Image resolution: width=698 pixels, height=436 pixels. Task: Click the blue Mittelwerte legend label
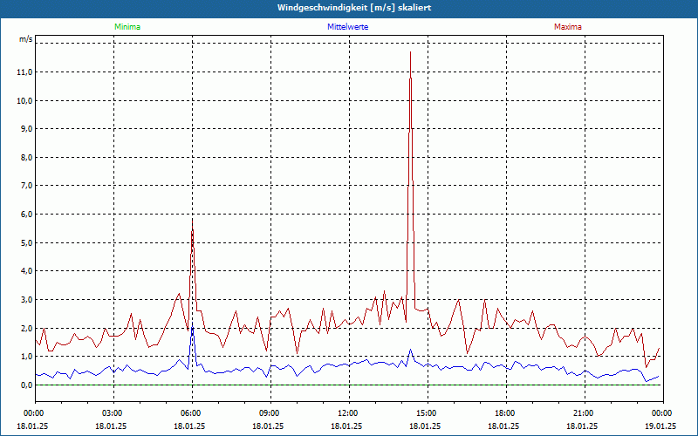point(347,27)
